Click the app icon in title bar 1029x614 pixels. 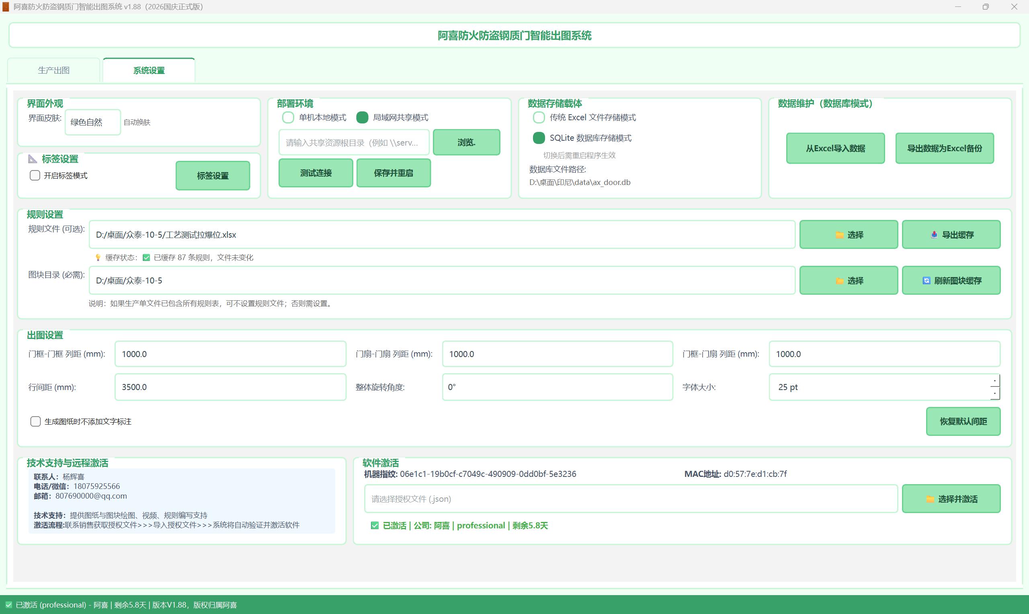[x=6, y=6]
